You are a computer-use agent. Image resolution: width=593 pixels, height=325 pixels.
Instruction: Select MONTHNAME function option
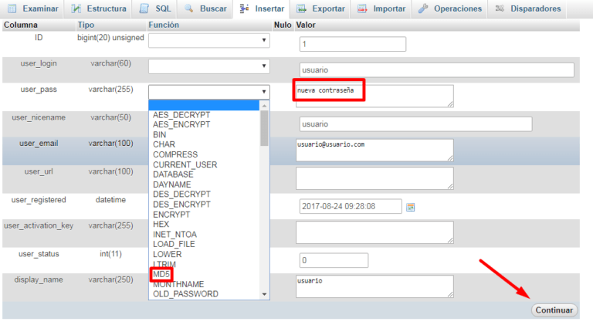pyautogui.click(x=178, y=284)
